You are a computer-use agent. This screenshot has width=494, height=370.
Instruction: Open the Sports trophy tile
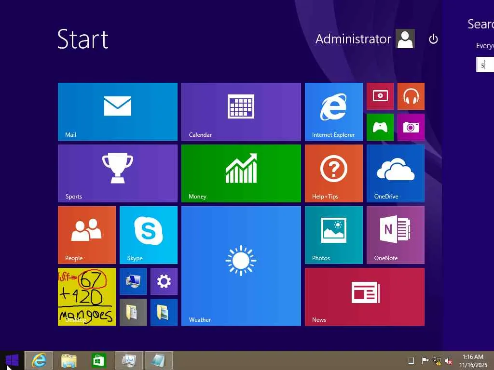point(118,173)
